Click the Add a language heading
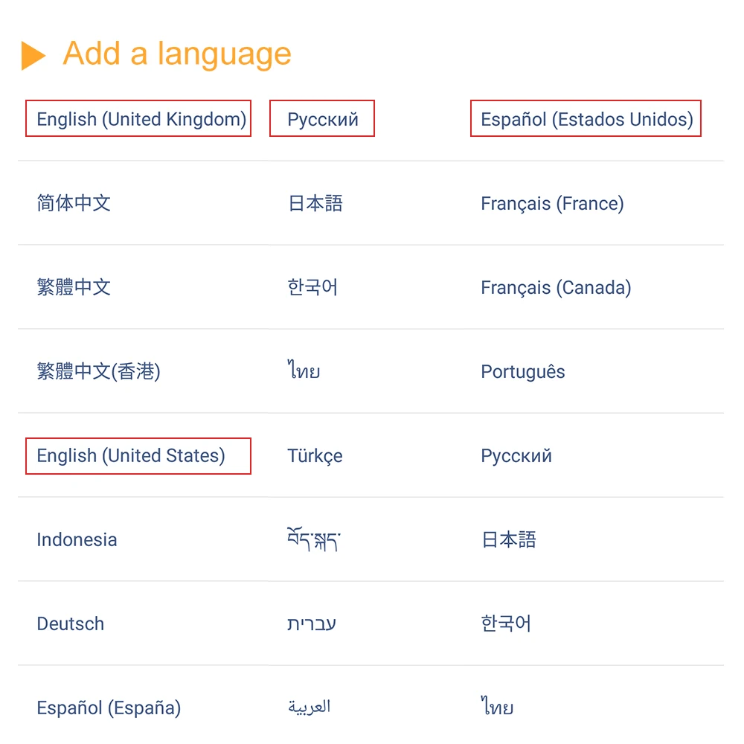The image size is (744, 744). point(177,54)
